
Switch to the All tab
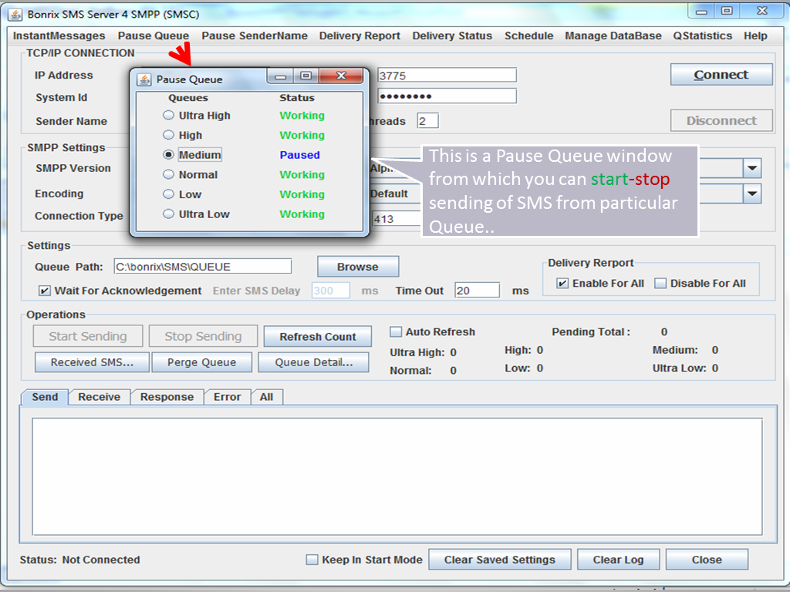click(x=266, y=397)
